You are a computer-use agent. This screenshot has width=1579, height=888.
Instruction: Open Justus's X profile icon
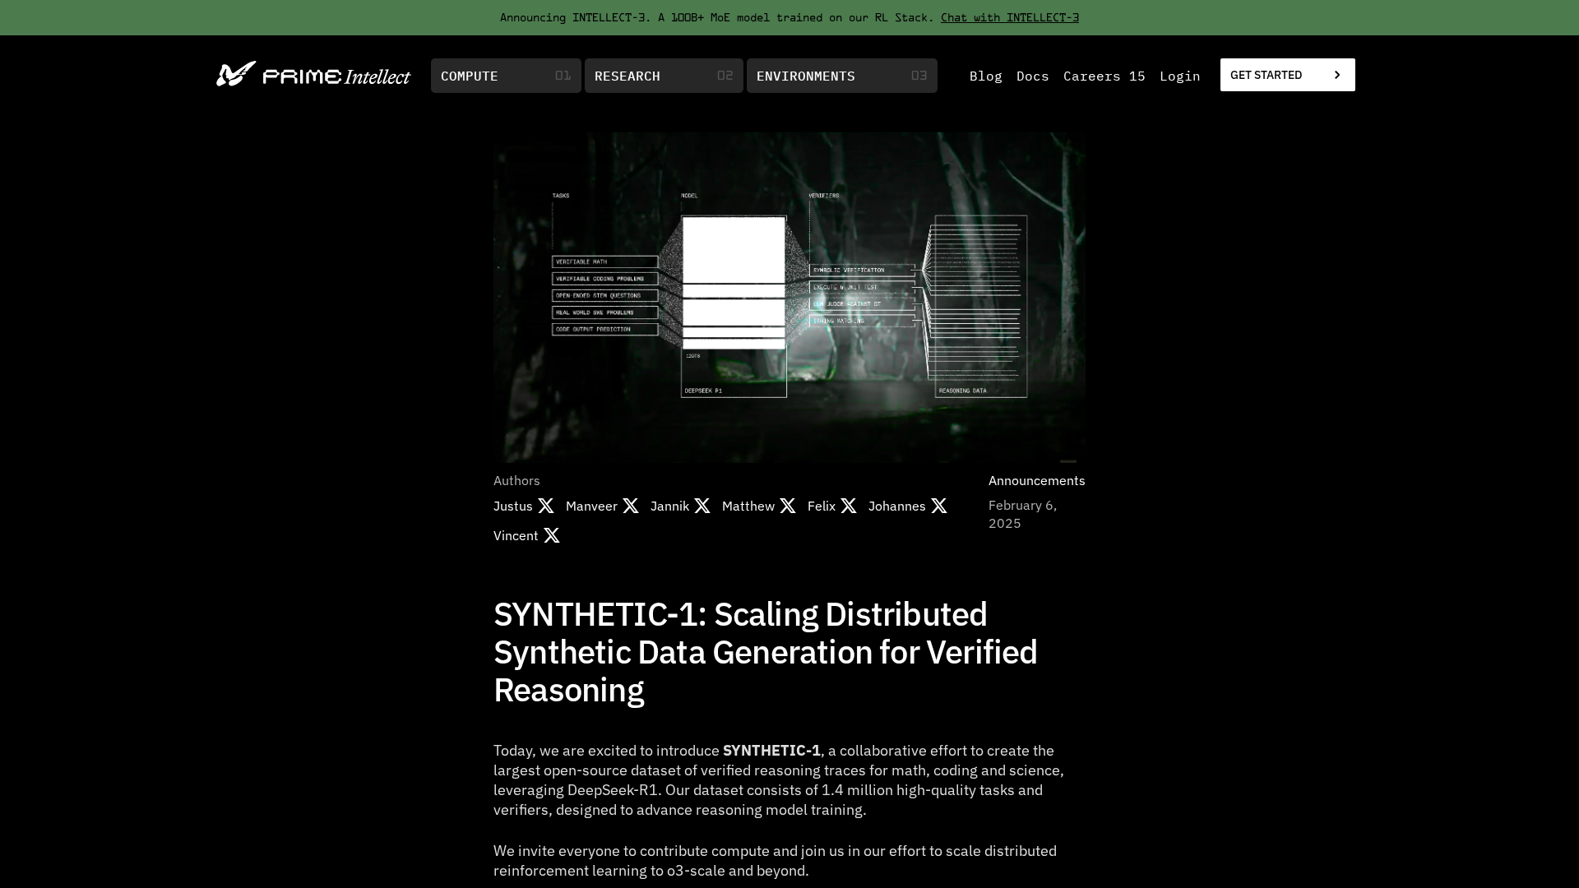tap(546, 506)
